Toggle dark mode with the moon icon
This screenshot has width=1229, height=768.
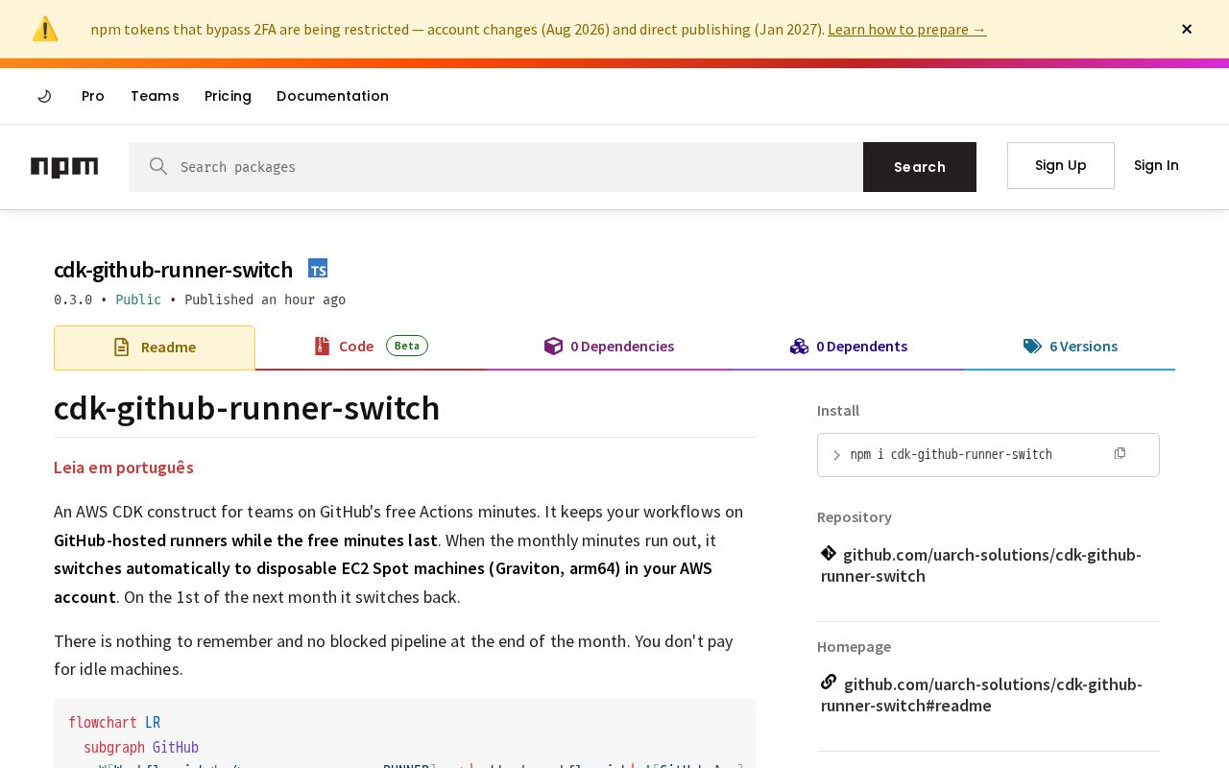tap(44, 96)
